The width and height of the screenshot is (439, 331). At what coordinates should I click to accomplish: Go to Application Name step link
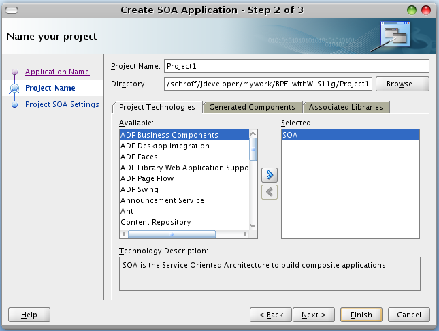pyautogui.click(x=57, y=72)
